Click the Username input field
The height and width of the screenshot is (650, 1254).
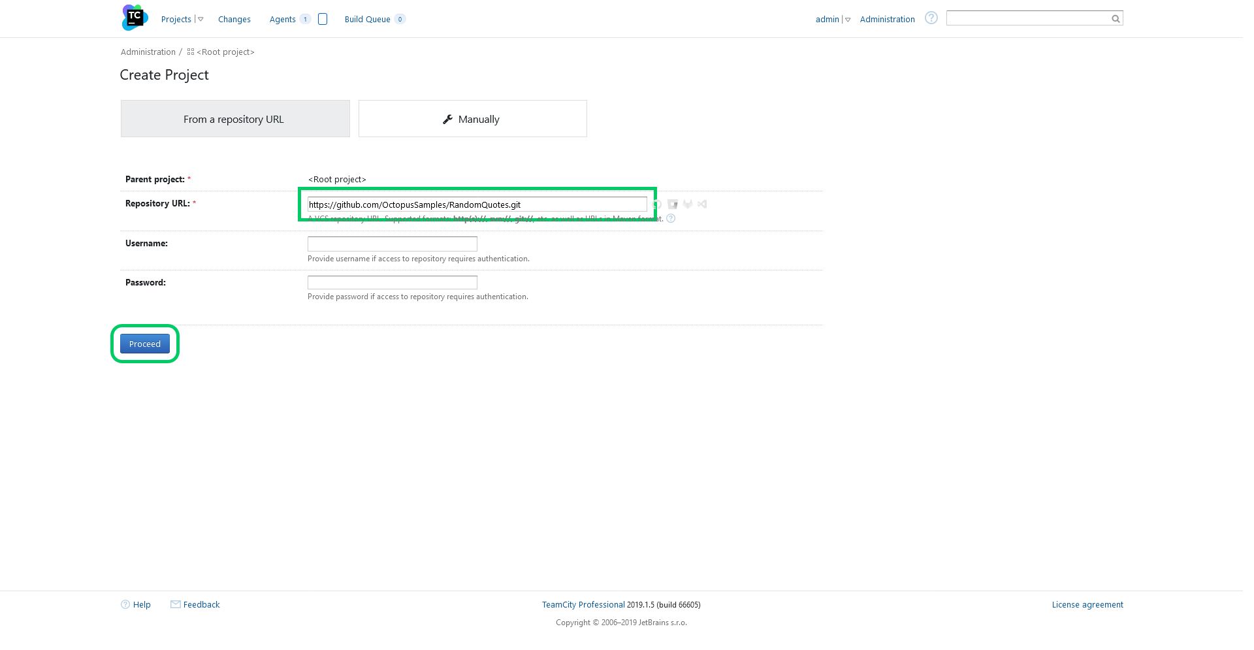coord(393,244)
